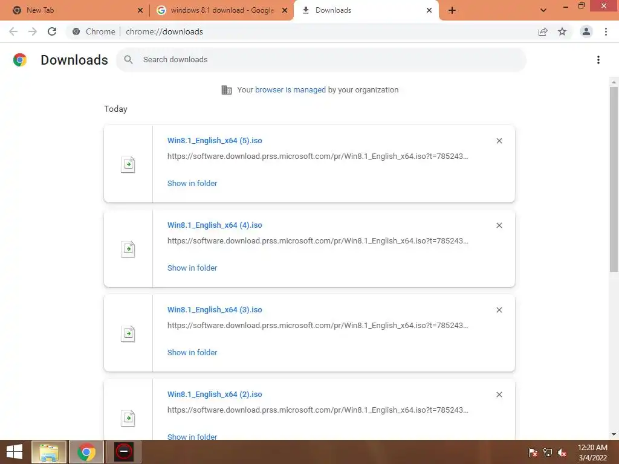Click the 'Today' date heading
The image size is (619, 464).
[x=115, y=109]
